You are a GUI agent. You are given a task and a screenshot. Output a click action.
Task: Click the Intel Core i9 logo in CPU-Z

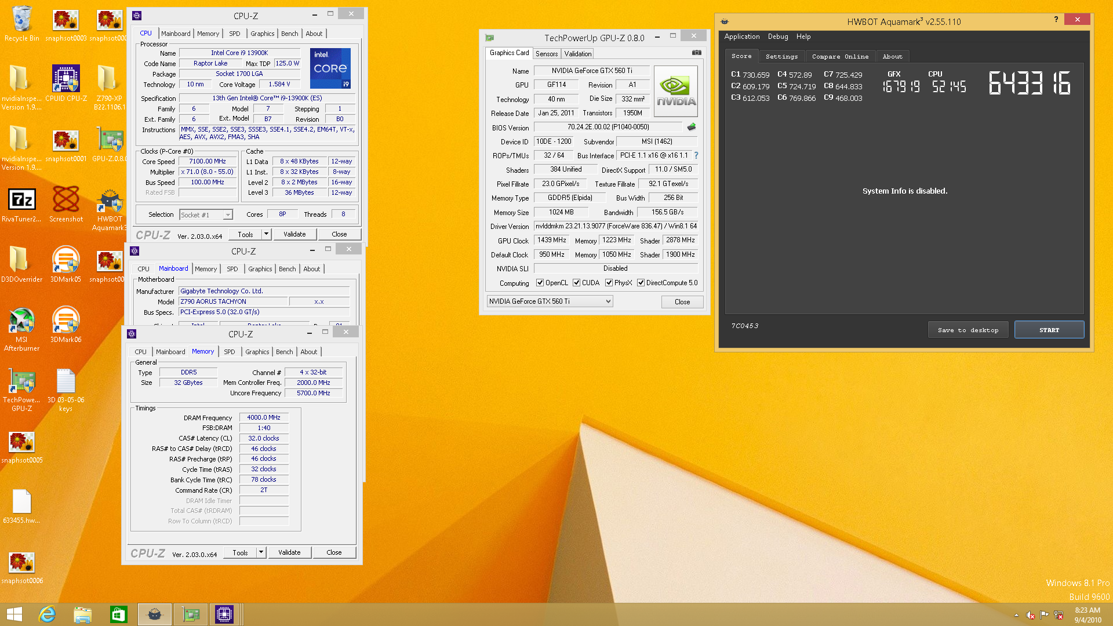click(x=330, y=68)
